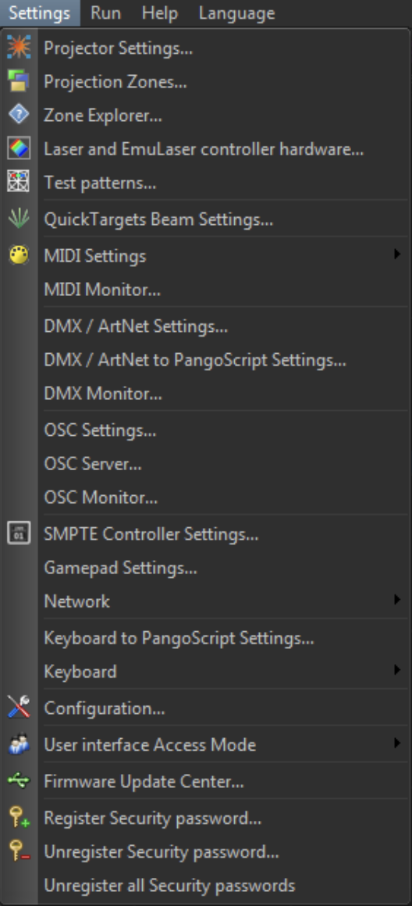Click the Firmware Update USB icon

click(19, 782)
